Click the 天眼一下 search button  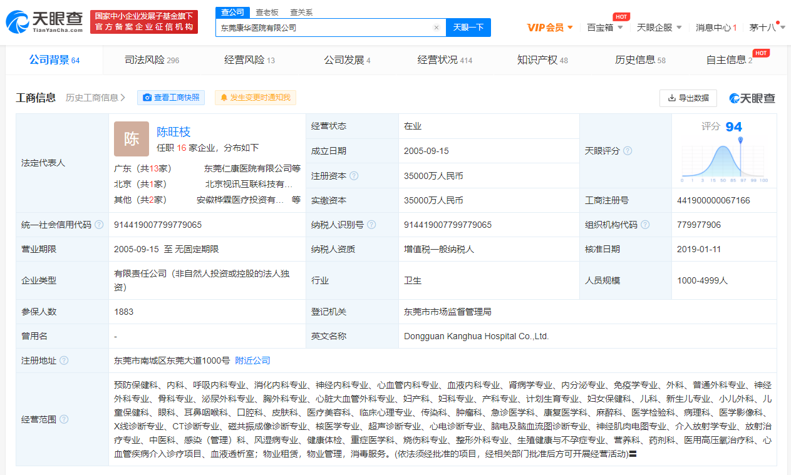click(x=468, y=28)
